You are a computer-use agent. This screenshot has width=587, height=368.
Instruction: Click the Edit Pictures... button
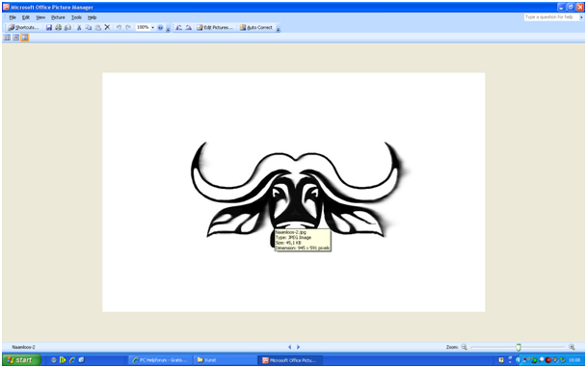(215, 27)
